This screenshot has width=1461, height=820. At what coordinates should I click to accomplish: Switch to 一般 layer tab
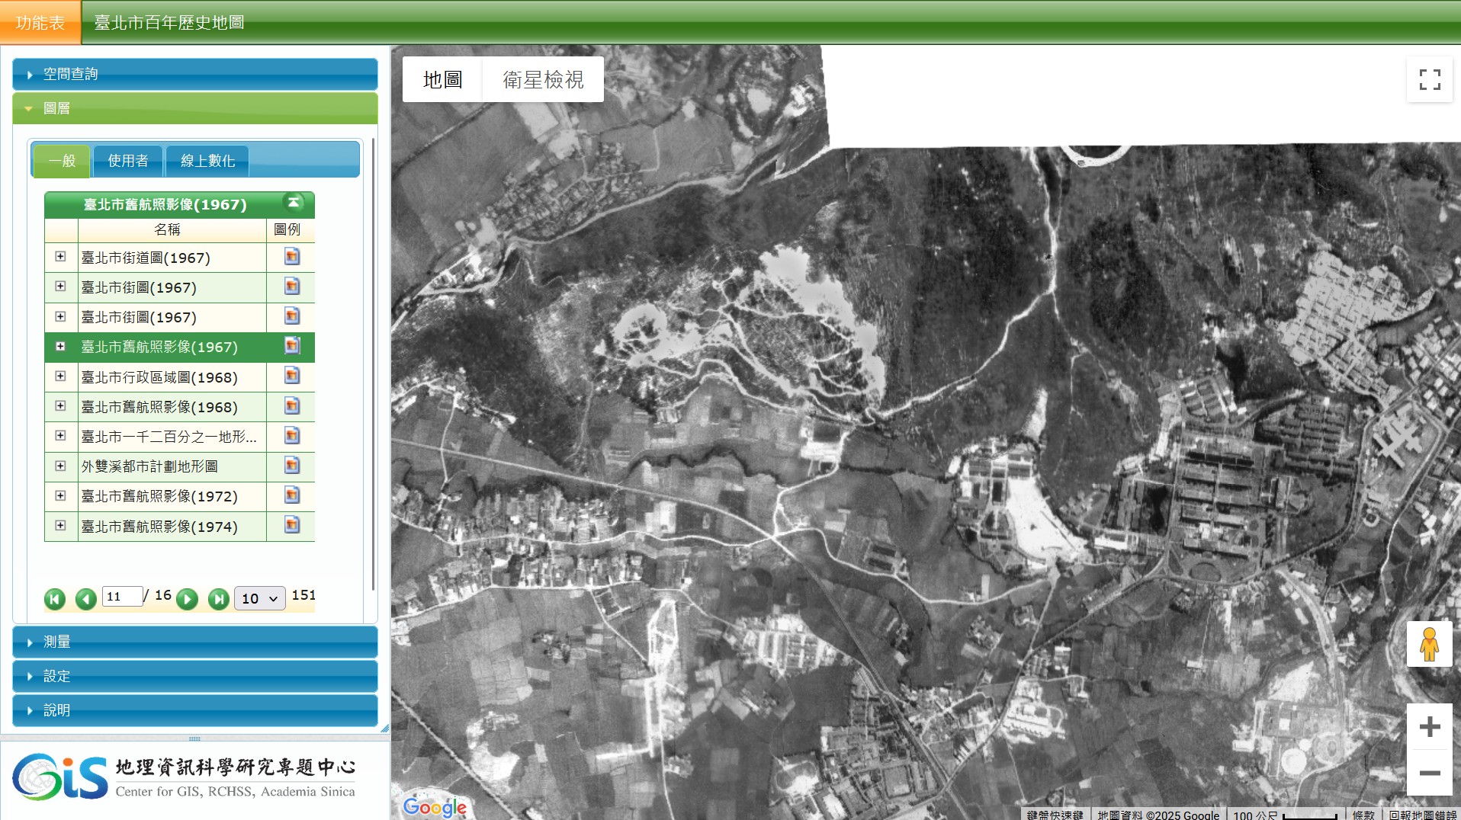coord(62,161)
